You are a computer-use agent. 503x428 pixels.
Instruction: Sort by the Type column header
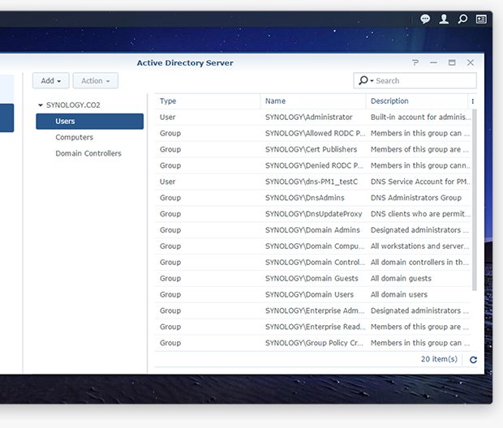[207, 101]
